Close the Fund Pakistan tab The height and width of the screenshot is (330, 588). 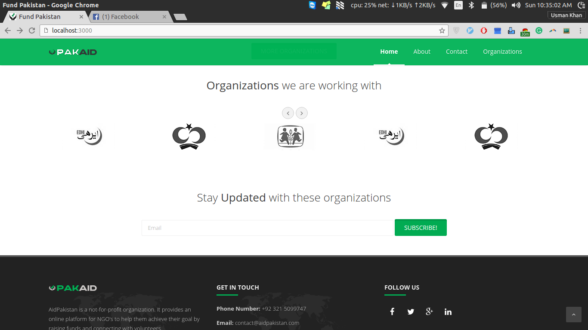(x=81, y=17)
